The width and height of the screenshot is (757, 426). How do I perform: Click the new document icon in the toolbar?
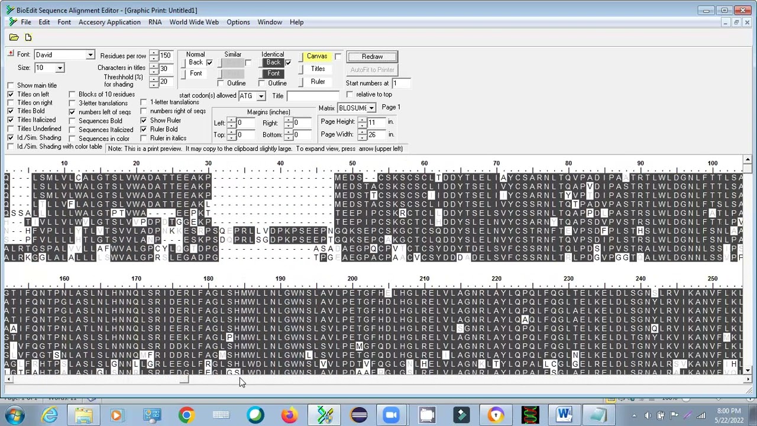tap(28, 37)
